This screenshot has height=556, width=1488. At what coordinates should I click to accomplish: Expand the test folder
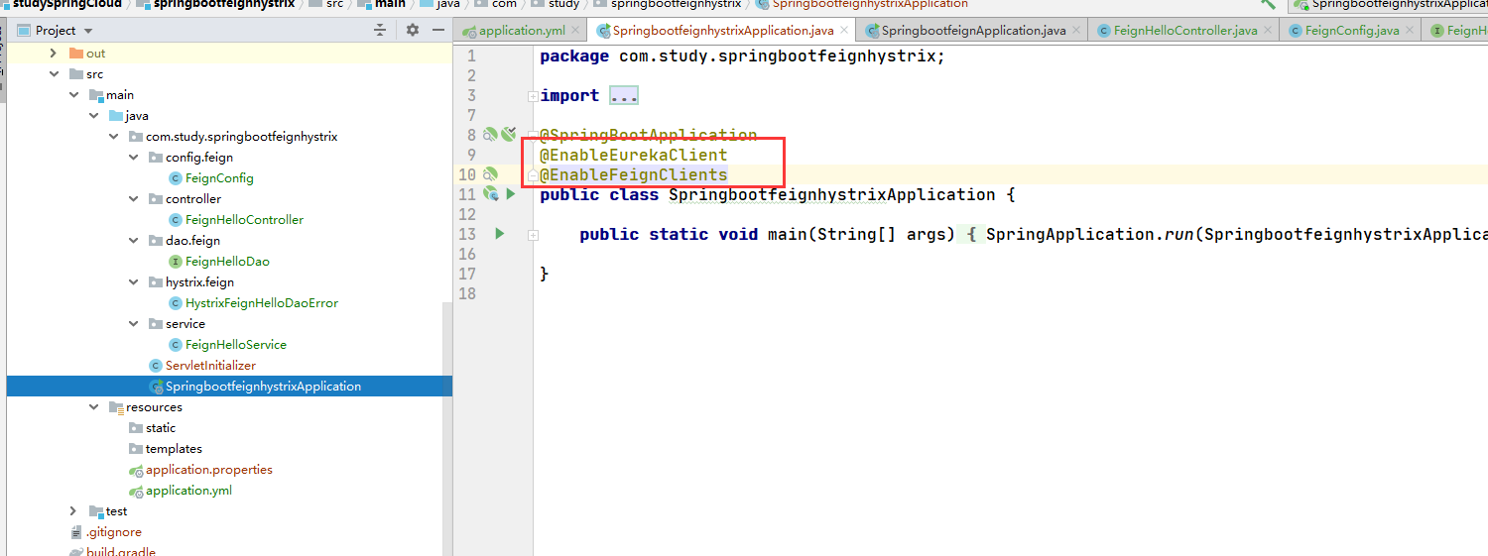click(73, 511)
